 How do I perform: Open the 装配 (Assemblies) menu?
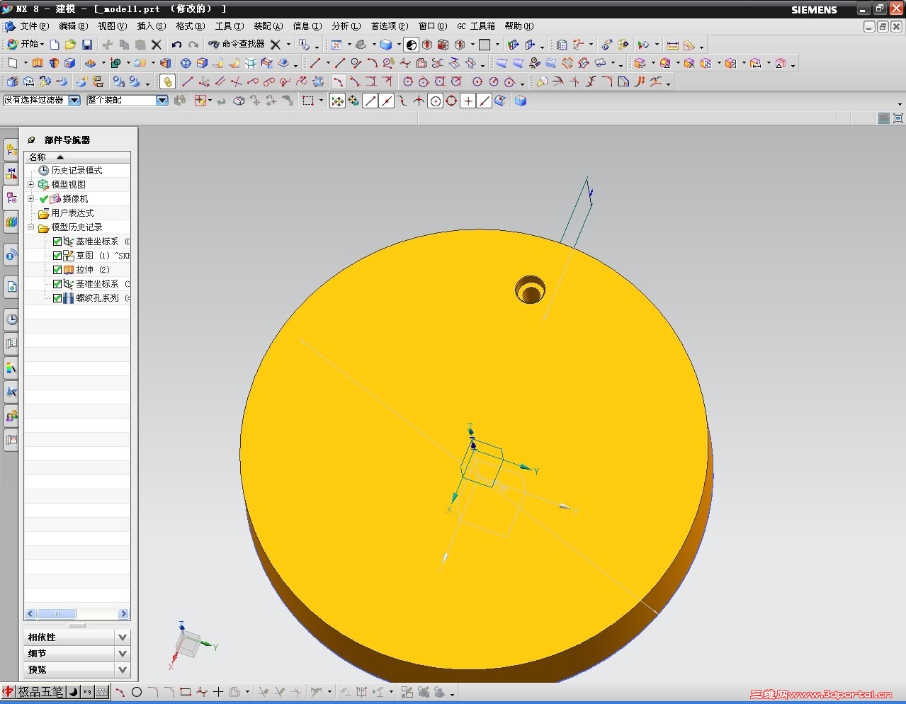pyautogui.click(x=268, y=26)
